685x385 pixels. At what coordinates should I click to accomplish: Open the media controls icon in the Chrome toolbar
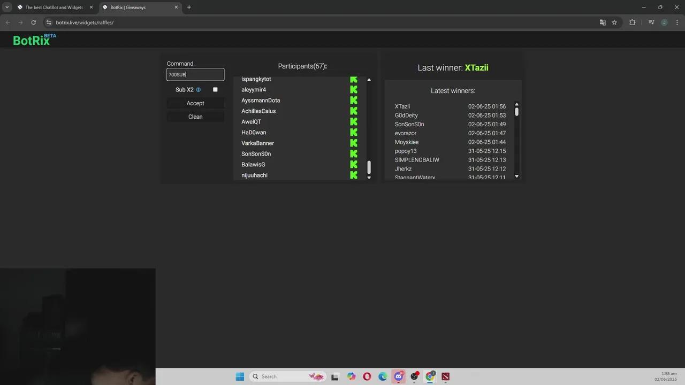click(x=651, y=22)
